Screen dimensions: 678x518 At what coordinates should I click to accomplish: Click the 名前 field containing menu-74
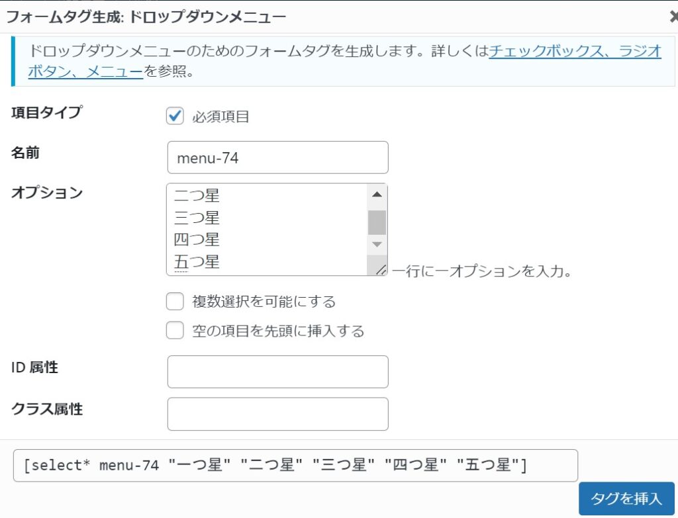(x=277, y=157)
